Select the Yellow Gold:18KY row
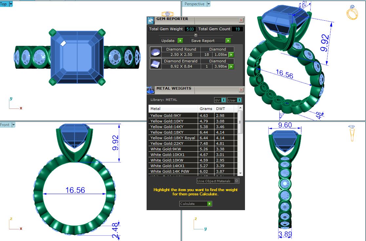Image resolution: width=366 pixels, height=241 pixels. click(173, 132)
